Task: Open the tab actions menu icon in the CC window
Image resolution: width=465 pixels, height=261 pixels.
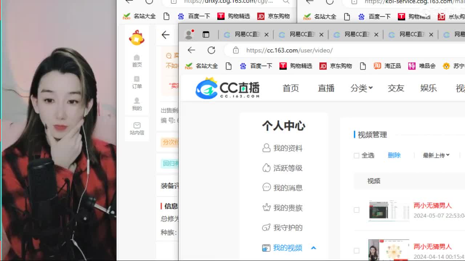Action: tap(206, 34)
